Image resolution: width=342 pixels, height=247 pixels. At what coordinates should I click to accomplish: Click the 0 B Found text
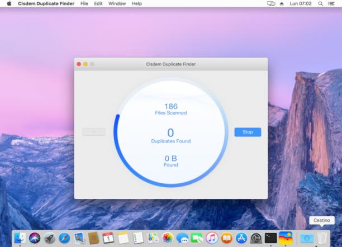click(171, 161)
